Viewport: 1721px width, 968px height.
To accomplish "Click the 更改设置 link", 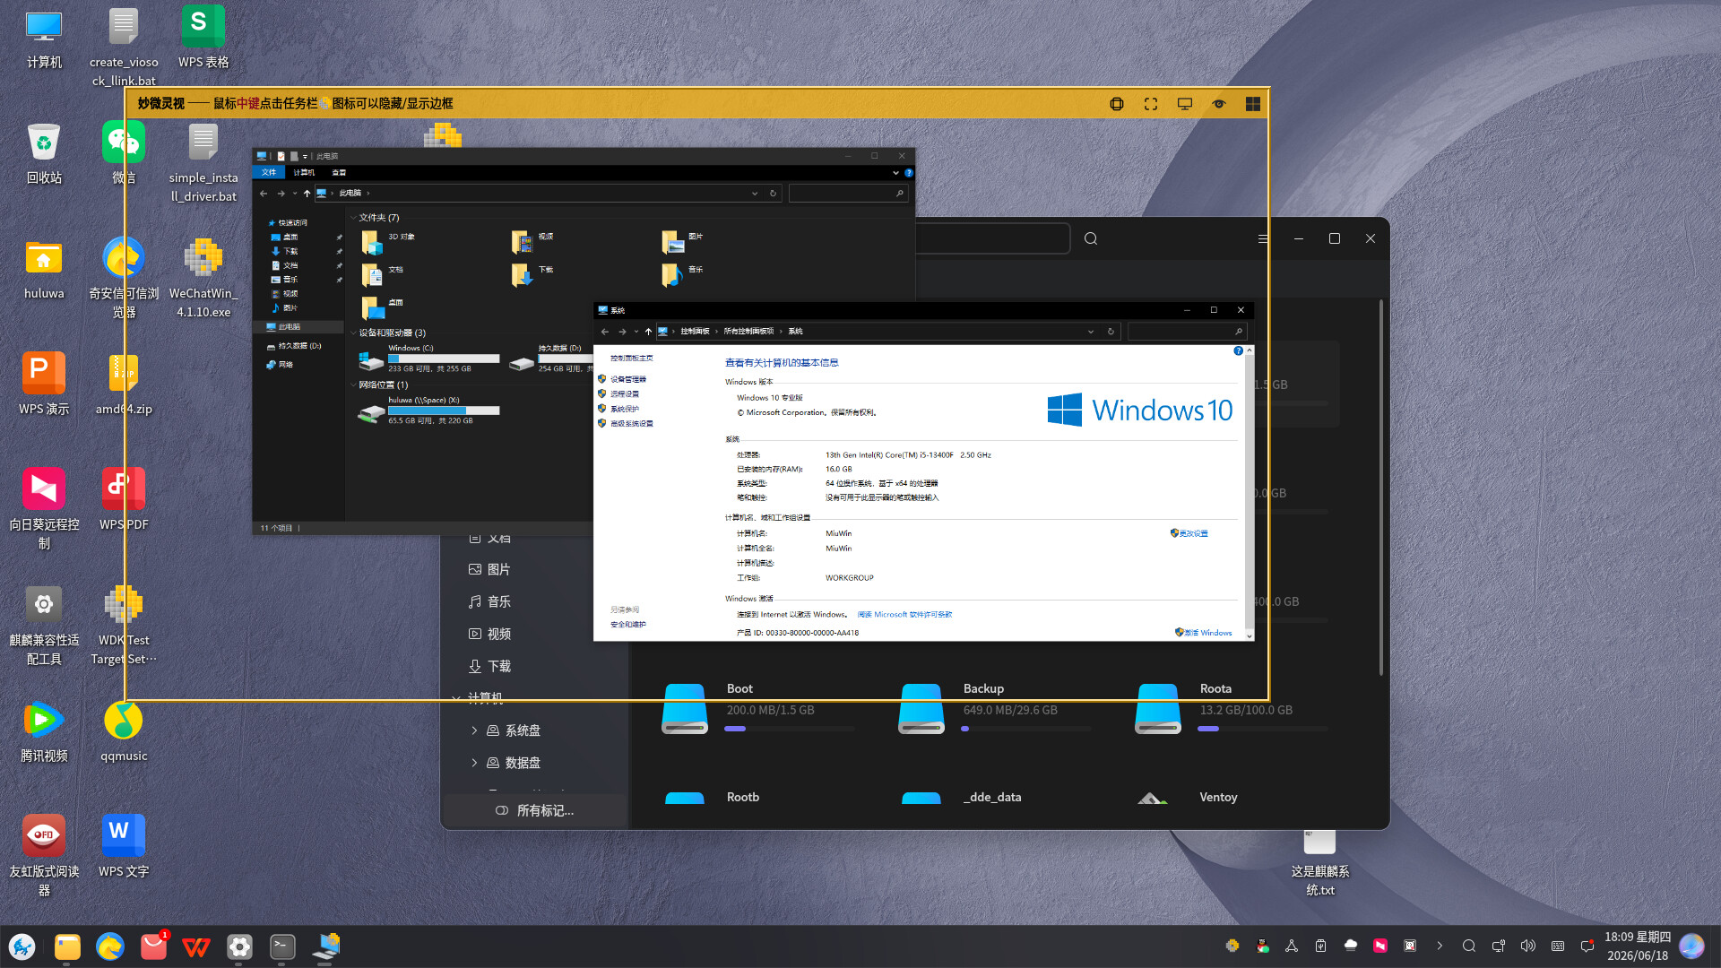I will (x=1189, y=533).
